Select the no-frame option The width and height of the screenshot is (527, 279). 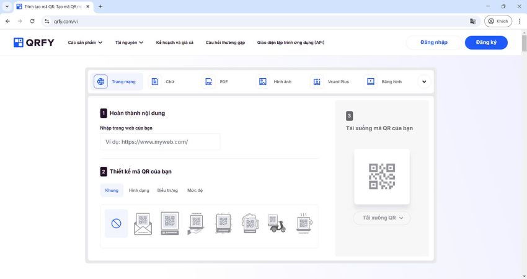(x=117, y=224)
